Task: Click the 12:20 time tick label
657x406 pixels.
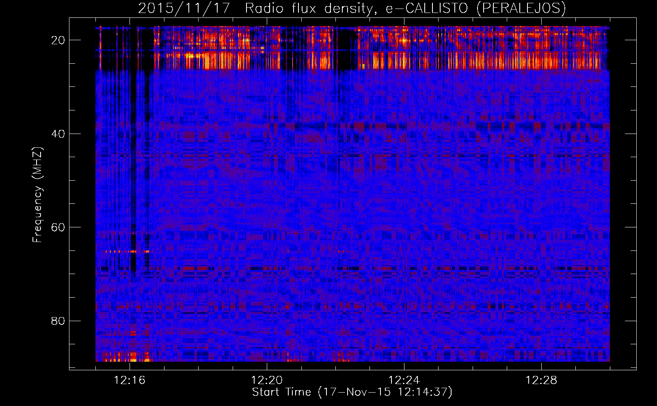Action: click(267, 380)
